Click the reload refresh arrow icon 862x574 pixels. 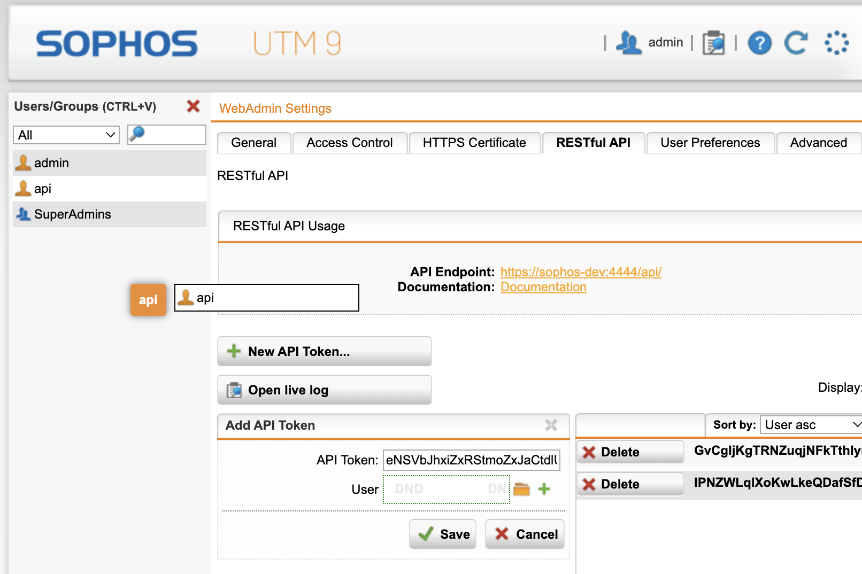pos(796,43)
